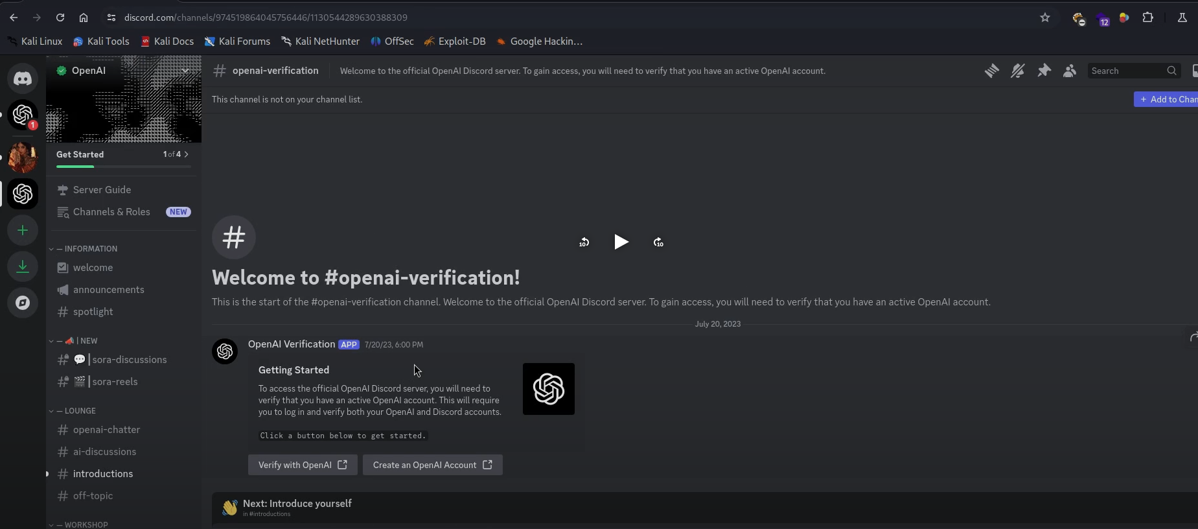The height and width of the screenshot is (529, 1198).
Task: Toggle the member list
Action: coord(1070,71)
